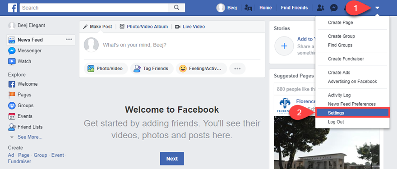The image size is (397, 169).
Task: Click the Florence page logo in Suggested Pages
Action: pyautogui.click(x=284, y=106)
